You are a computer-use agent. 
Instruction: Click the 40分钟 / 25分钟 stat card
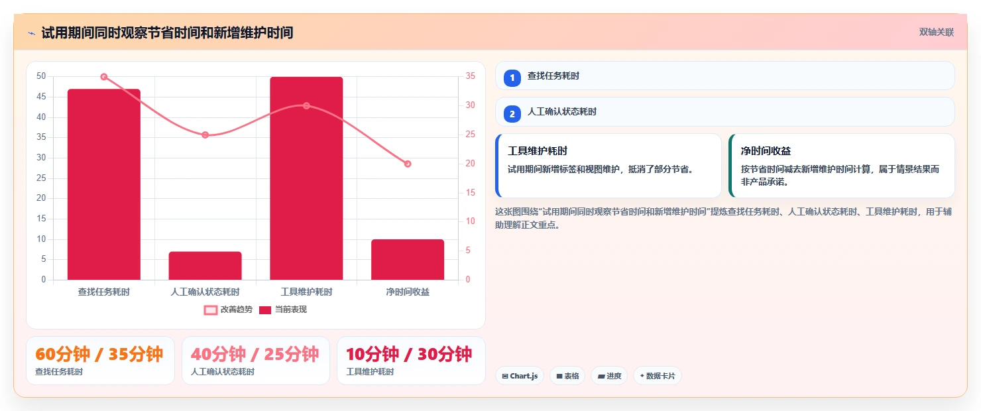[256, 361]
